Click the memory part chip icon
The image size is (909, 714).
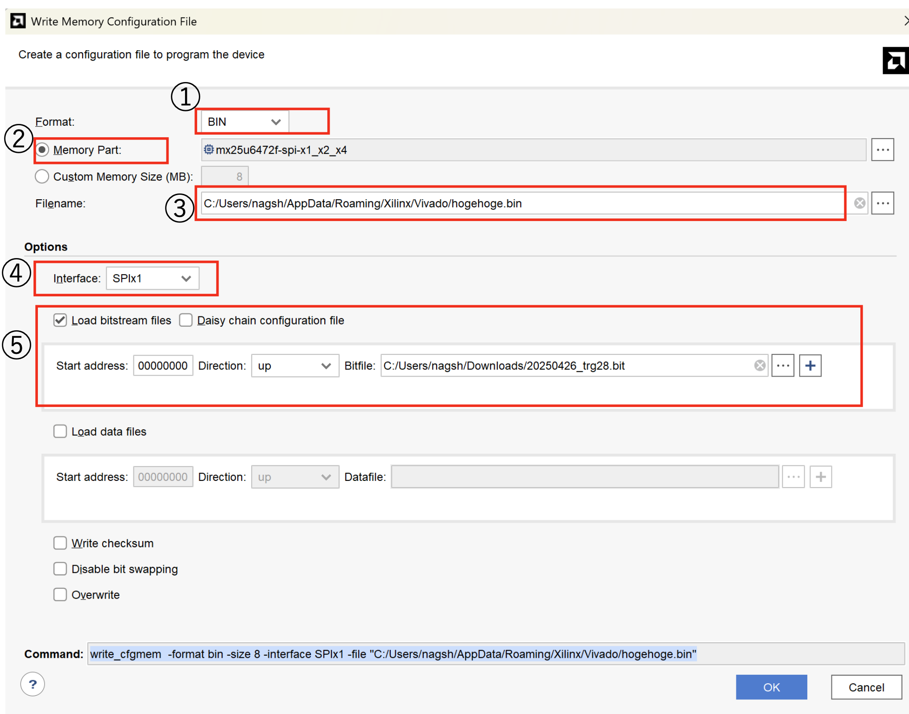209,149
